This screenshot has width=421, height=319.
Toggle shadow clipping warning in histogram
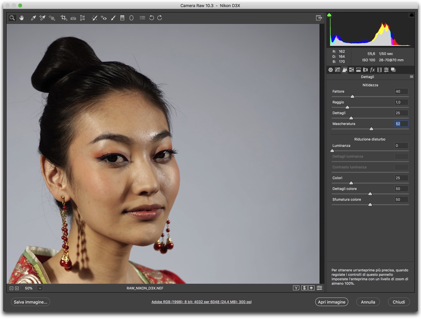[329, 15]
